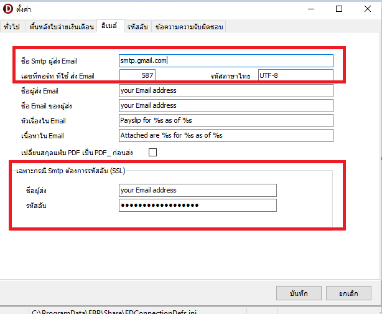Maximize the settings dialog window

pos(338,9)
